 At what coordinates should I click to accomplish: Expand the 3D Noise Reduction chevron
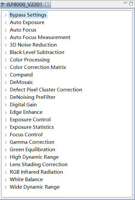click(x=6, y=45)
